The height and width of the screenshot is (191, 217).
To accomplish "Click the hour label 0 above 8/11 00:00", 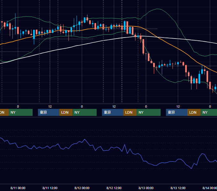I will (18, 107).
